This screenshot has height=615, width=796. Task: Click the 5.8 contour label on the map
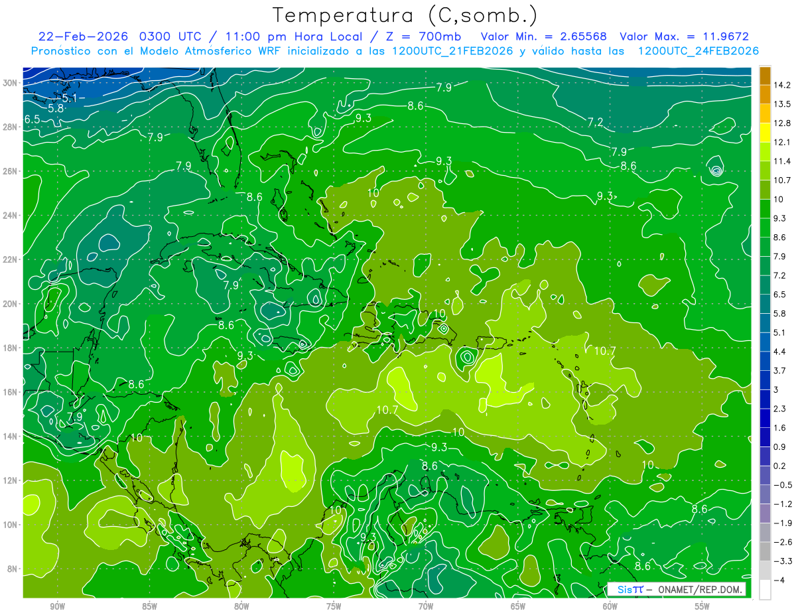pyautogui.click(x=56, y=108)
